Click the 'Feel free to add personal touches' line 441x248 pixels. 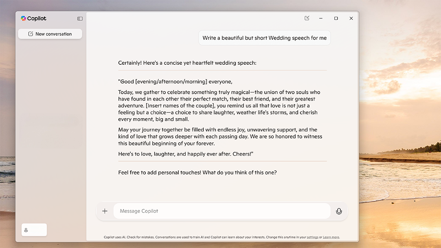coord(197,172)
